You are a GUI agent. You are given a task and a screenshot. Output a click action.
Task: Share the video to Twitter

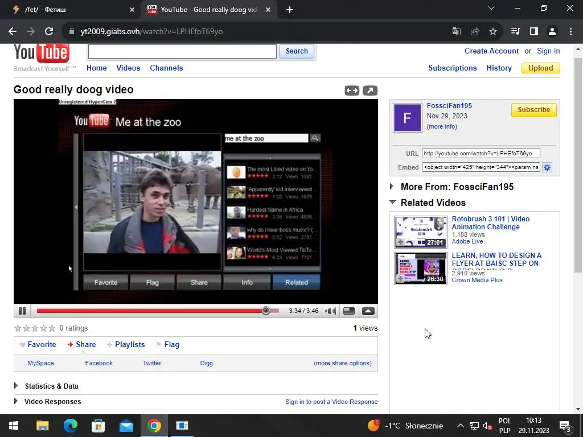coord(152,363)
